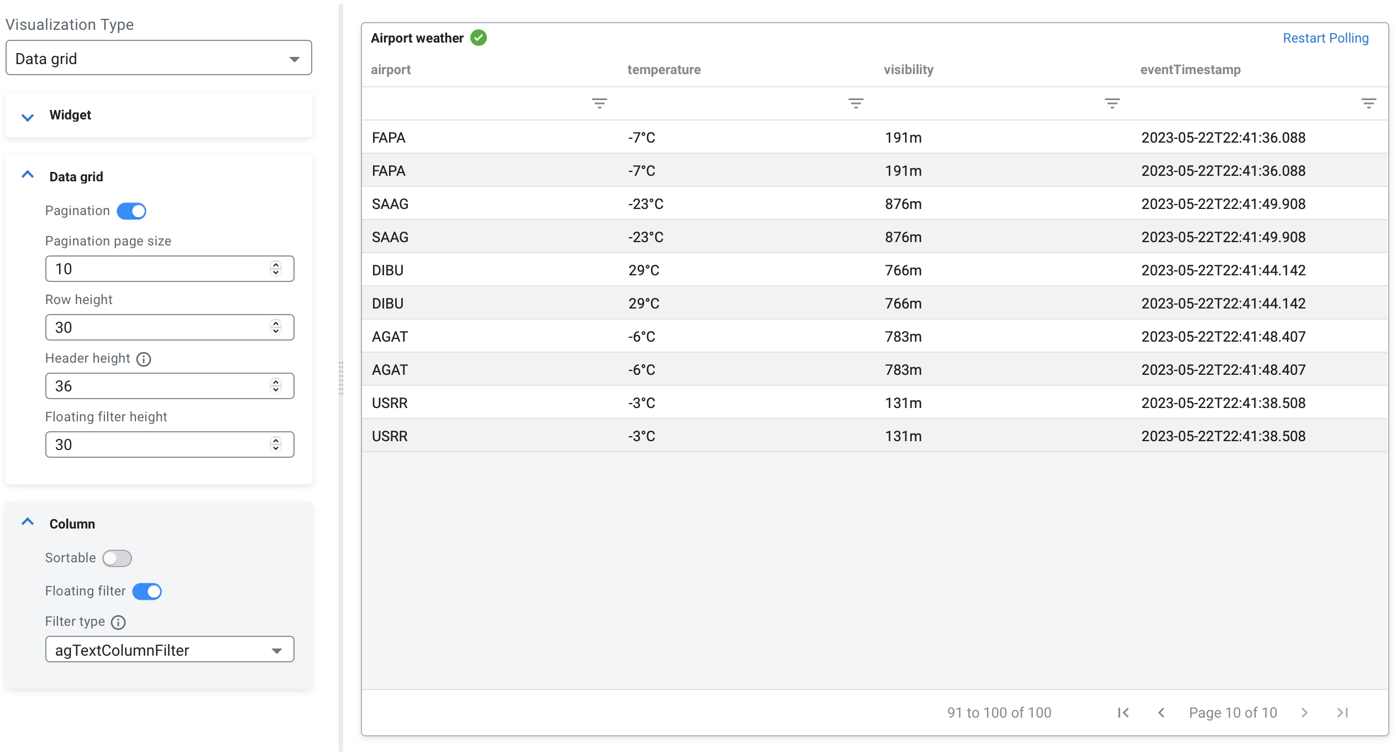
Task: Click the temperature column header
Action: point(664,70)
